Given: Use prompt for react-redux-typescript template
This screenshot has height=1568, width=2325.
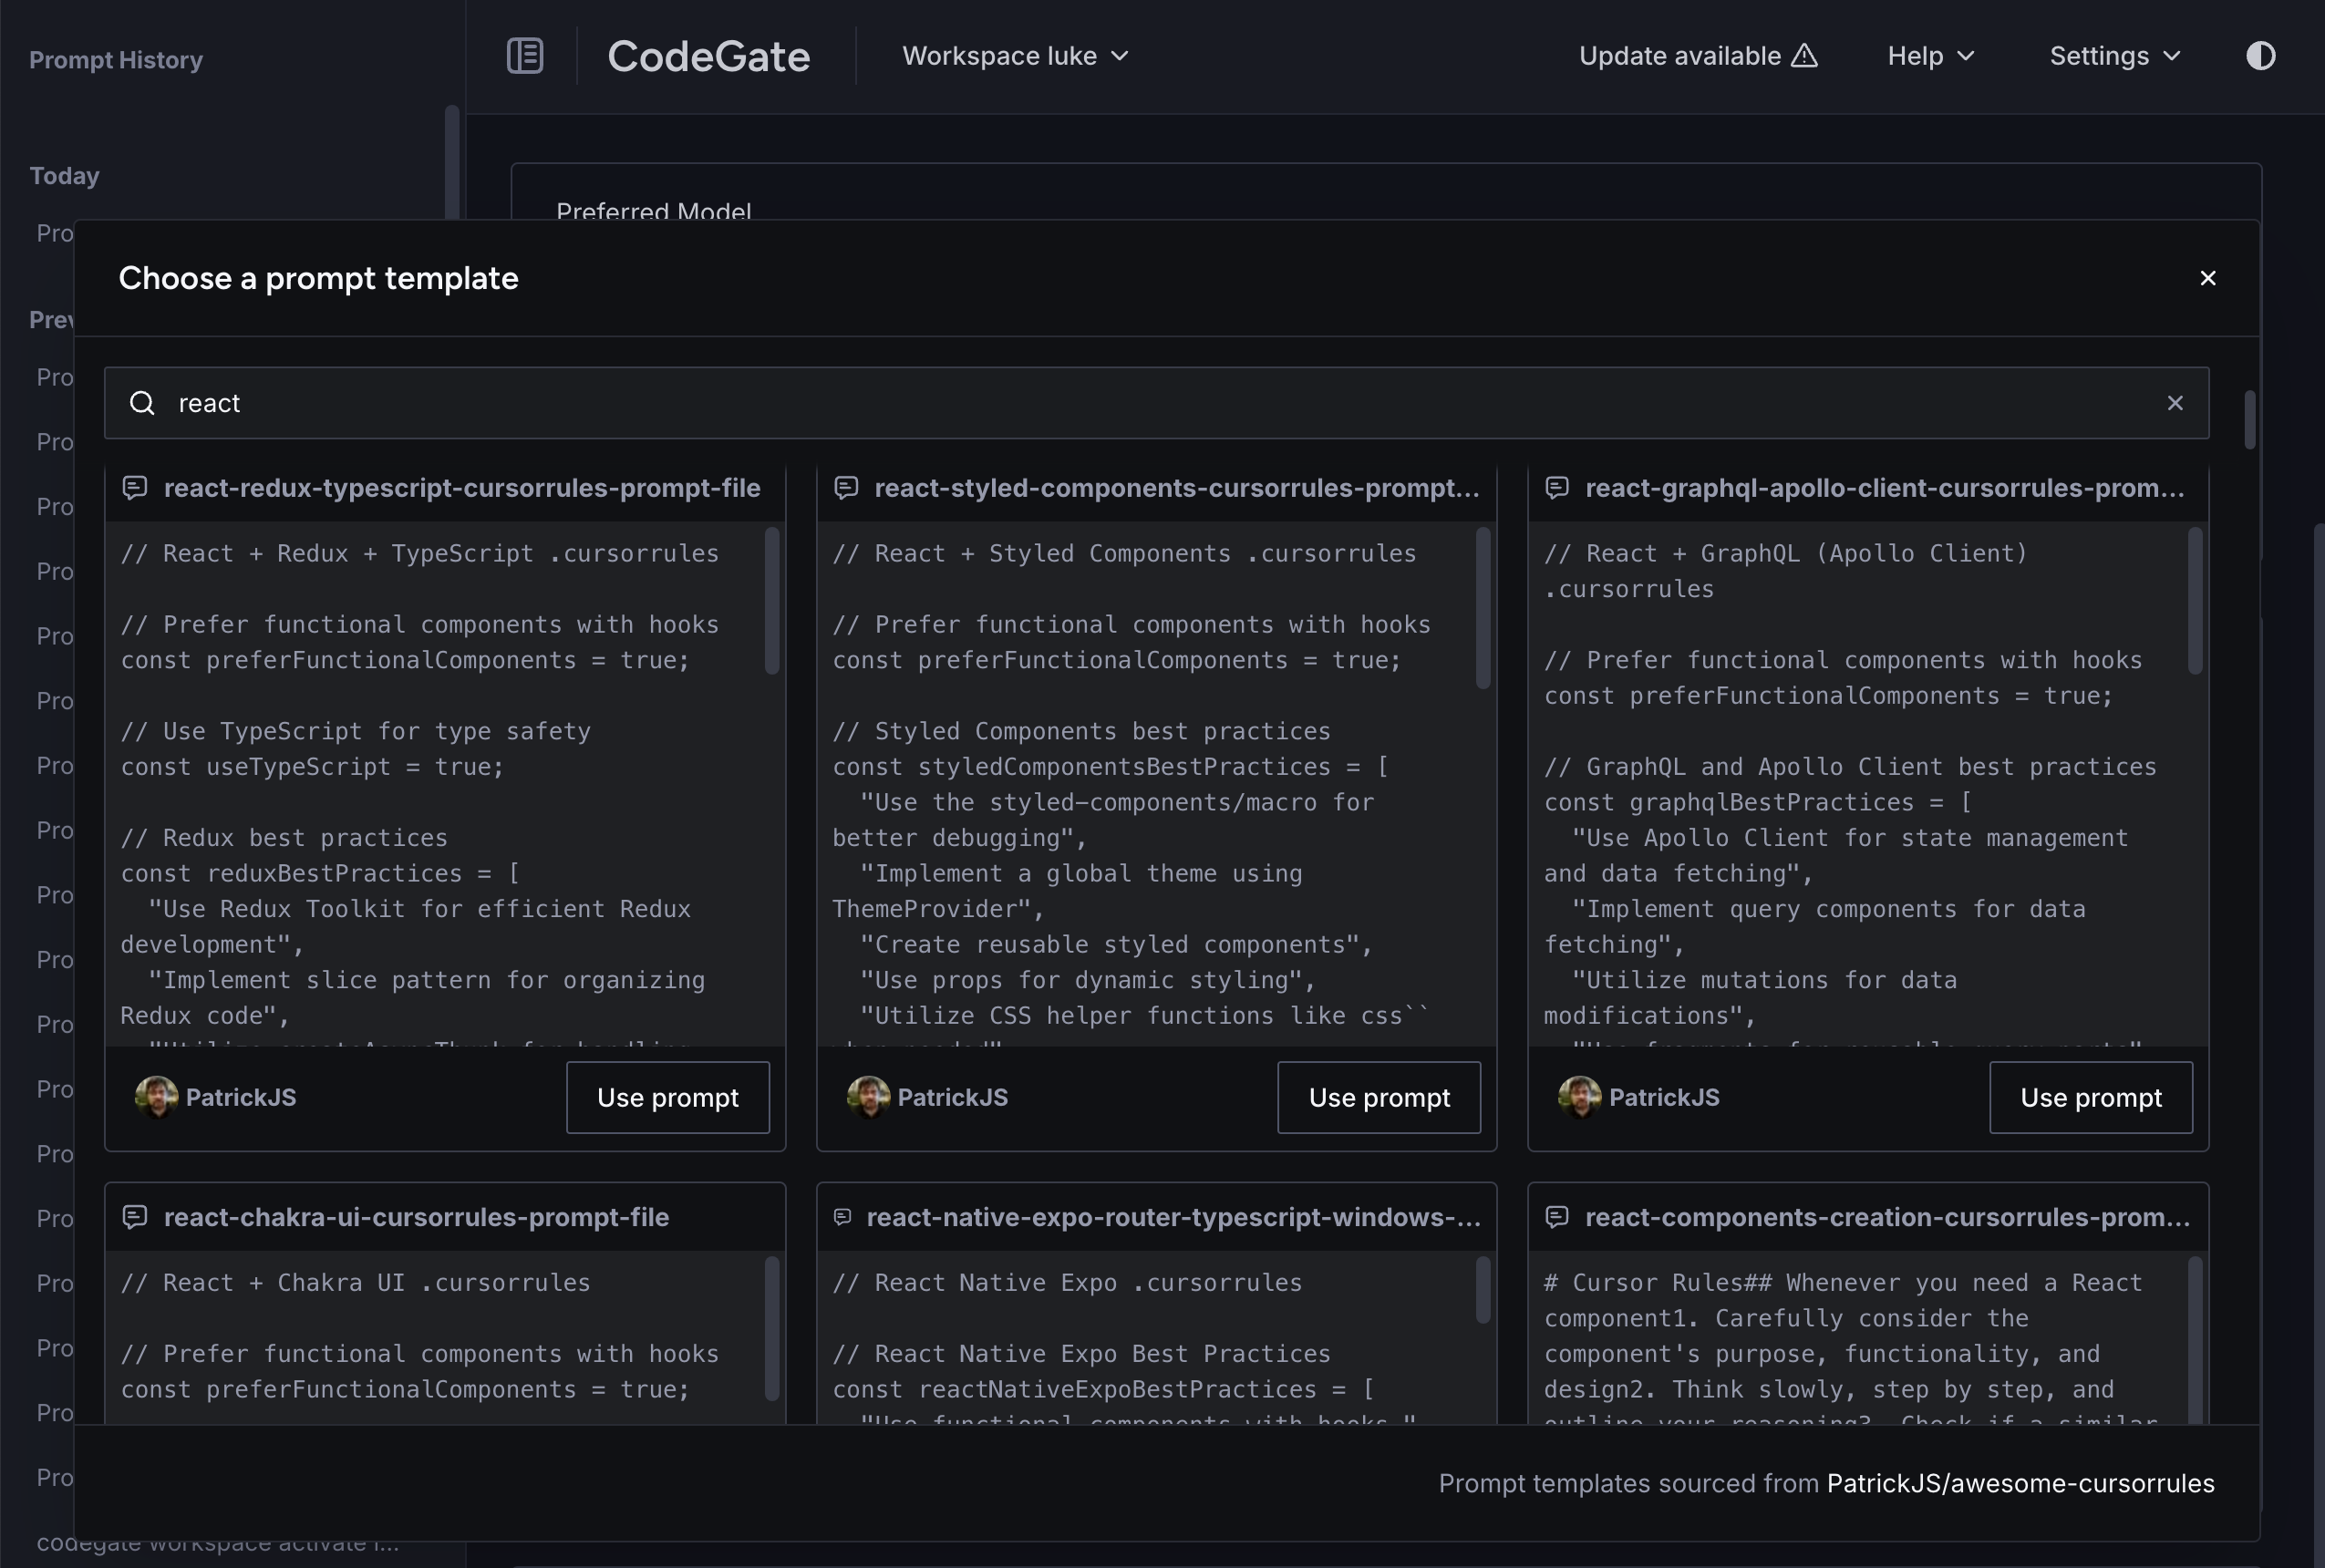Looking at the screenshot, I should coord(668,1097).
